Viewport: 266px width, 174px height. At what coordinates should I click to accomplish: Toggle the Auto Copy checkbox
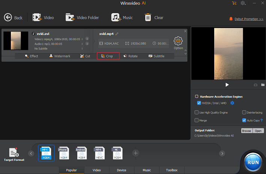244,120
